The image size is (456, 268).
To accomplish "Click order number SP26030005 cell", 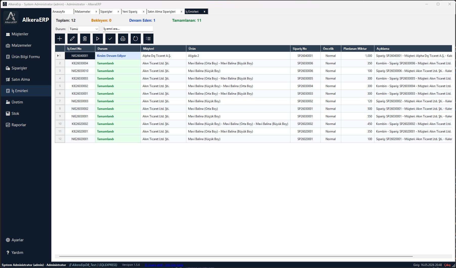I will (306, 78).
